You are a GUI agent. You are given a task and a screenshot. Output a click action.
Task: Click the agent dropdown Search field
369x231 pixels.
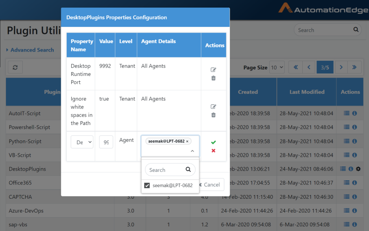point(170,170)
